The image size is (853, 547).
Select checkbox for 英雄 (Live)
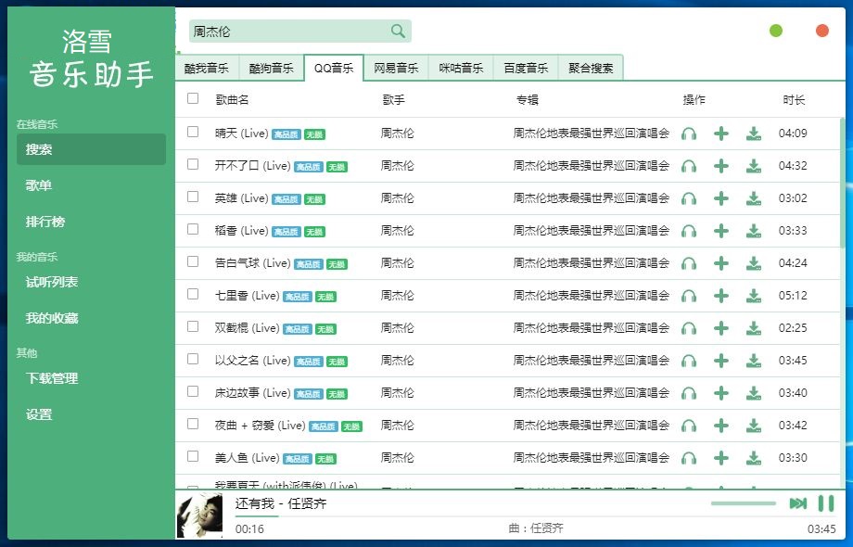tap(193, 197)
